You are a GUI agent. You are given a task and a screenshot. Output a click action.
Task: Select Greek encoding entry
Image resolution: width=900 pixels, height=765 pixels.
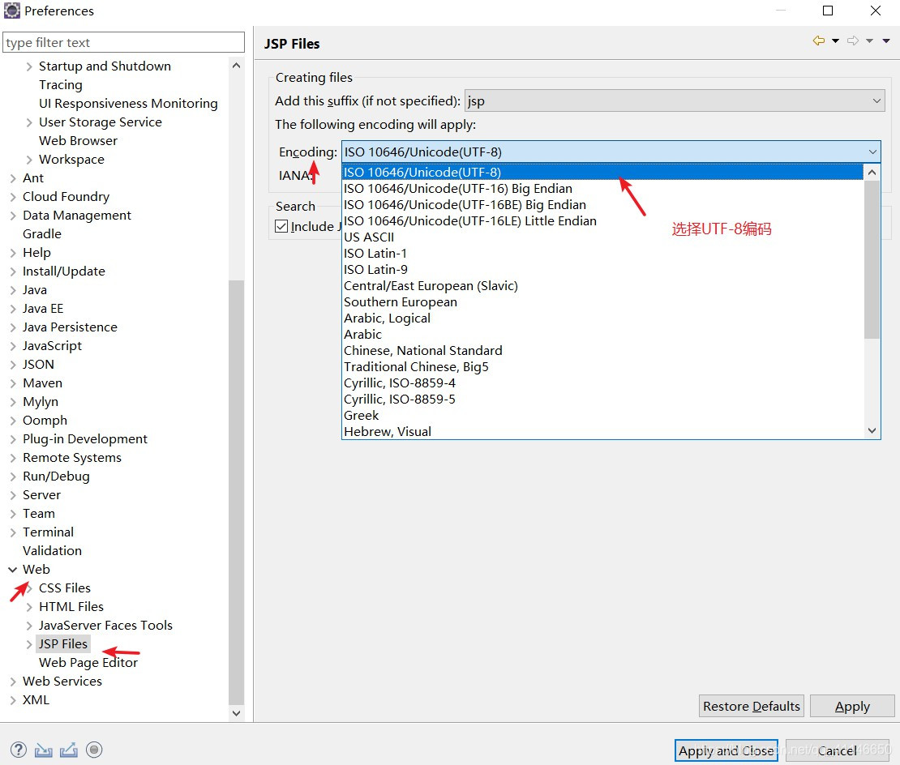[602, 415]
